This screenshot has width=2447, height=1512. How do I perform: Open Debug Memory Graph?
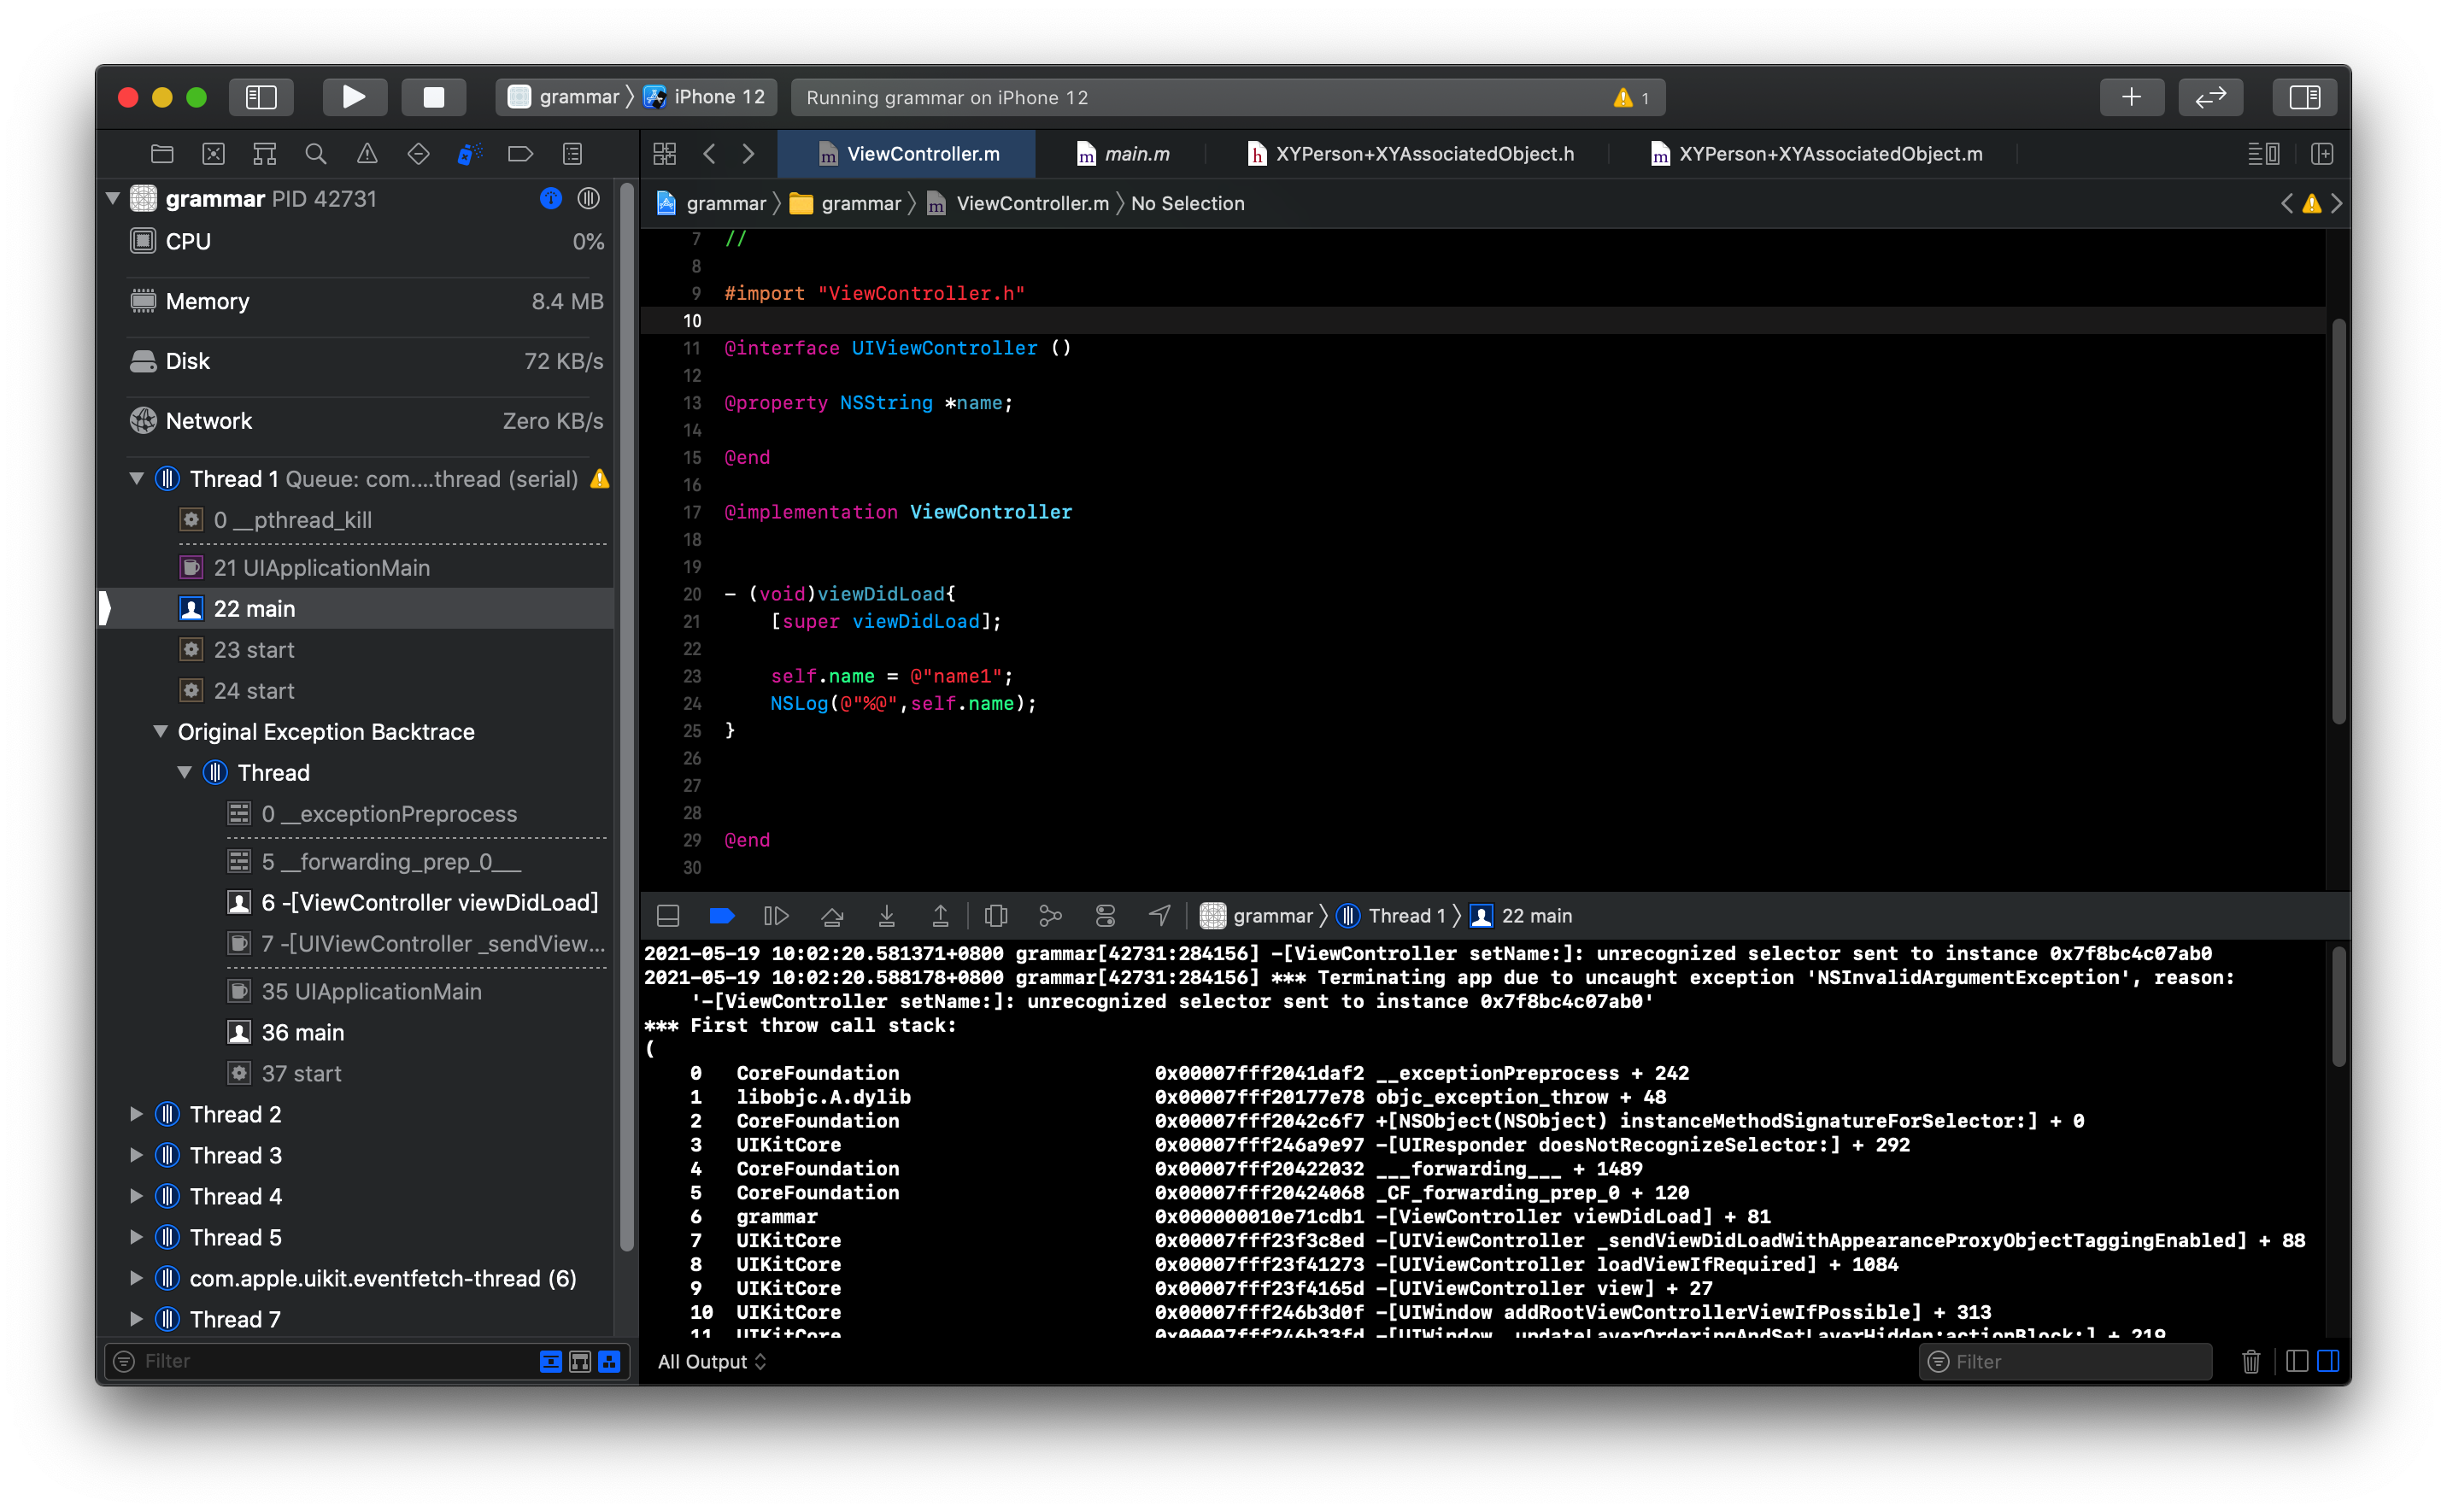1050,915
